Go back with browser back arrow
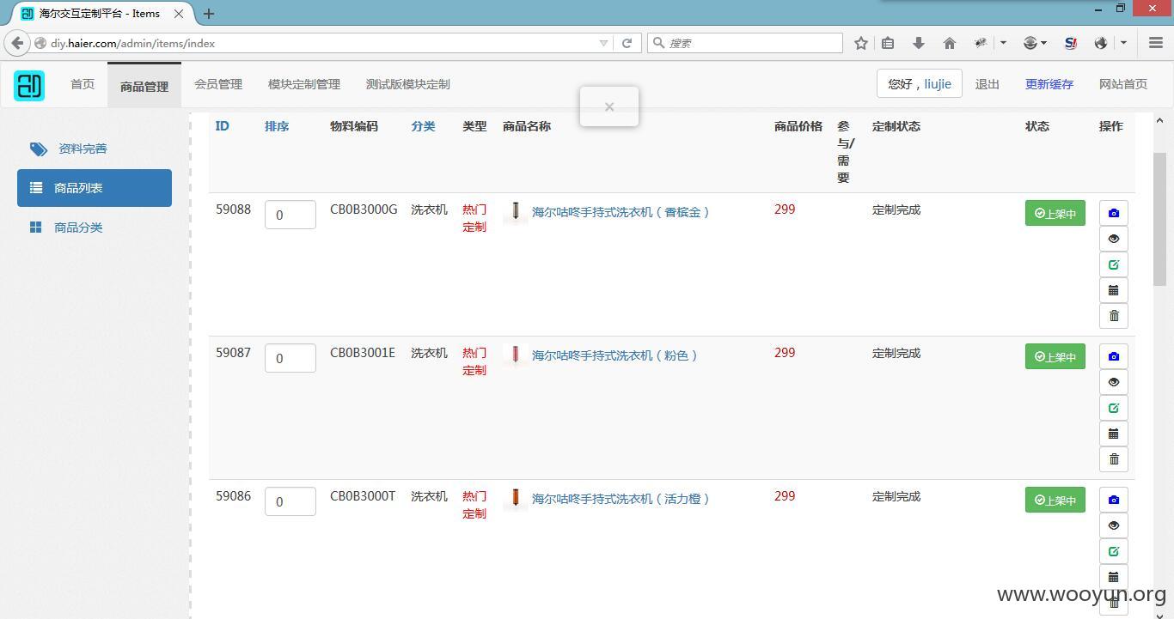Image resolution: width=1174 pixels, height=619 pixels. click(x=17, y=43)
